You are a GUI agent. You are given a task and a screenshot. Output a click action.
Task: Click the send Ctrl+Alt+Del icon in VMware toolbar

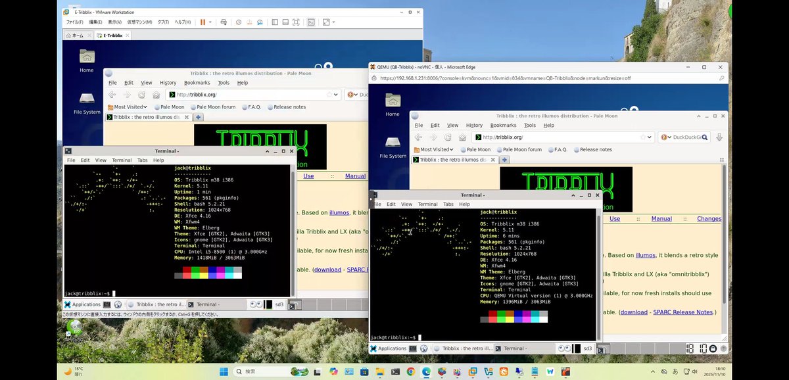click(224, 22)
